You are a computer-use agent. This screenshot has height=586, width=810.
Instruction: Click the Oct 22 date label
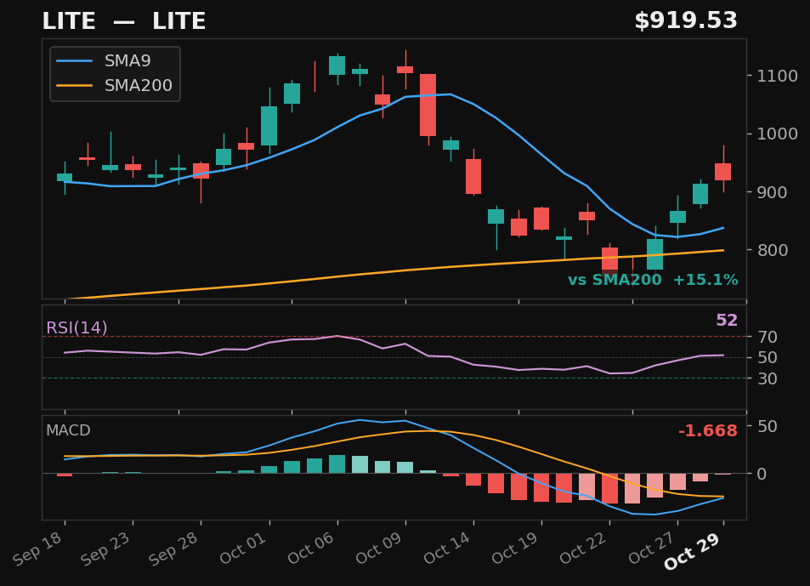coord(584,548)
